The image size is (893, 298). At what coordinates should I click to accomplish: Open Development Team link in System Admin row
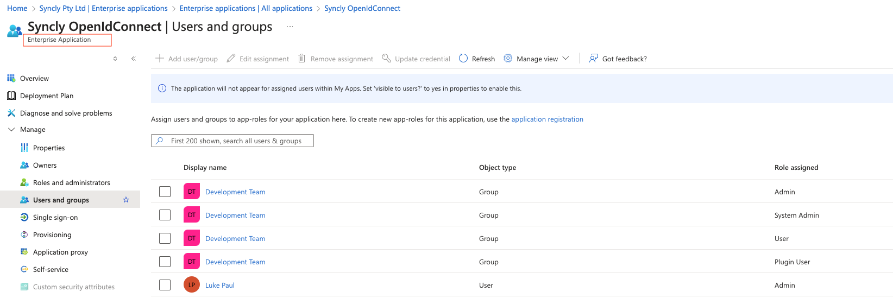click(x=235, y=215)
